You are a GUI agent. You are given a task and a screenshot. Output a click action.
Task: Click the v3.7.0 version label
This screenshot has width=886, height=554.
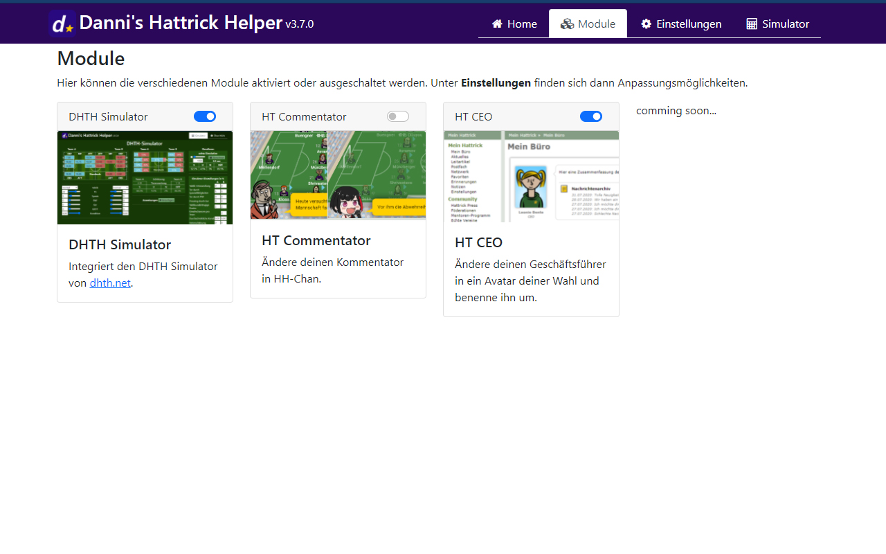coord(300,24)
